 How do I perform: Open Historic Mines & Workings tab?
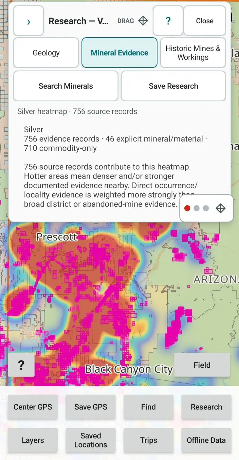pos(193,53)
